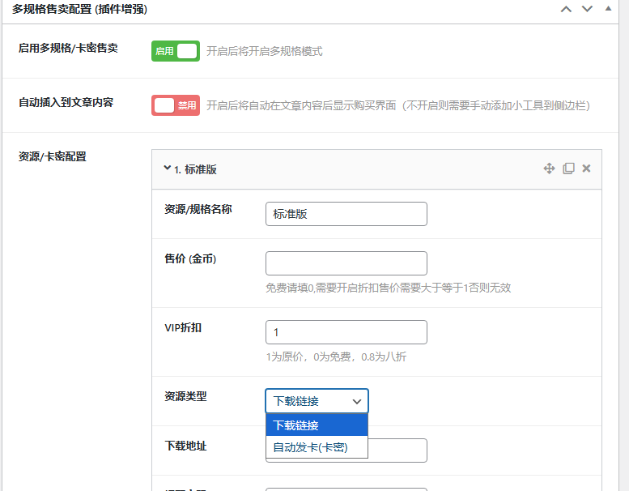
Task: Duplicate the 标准版 item using the copy icon
Action: coord(568,169)
